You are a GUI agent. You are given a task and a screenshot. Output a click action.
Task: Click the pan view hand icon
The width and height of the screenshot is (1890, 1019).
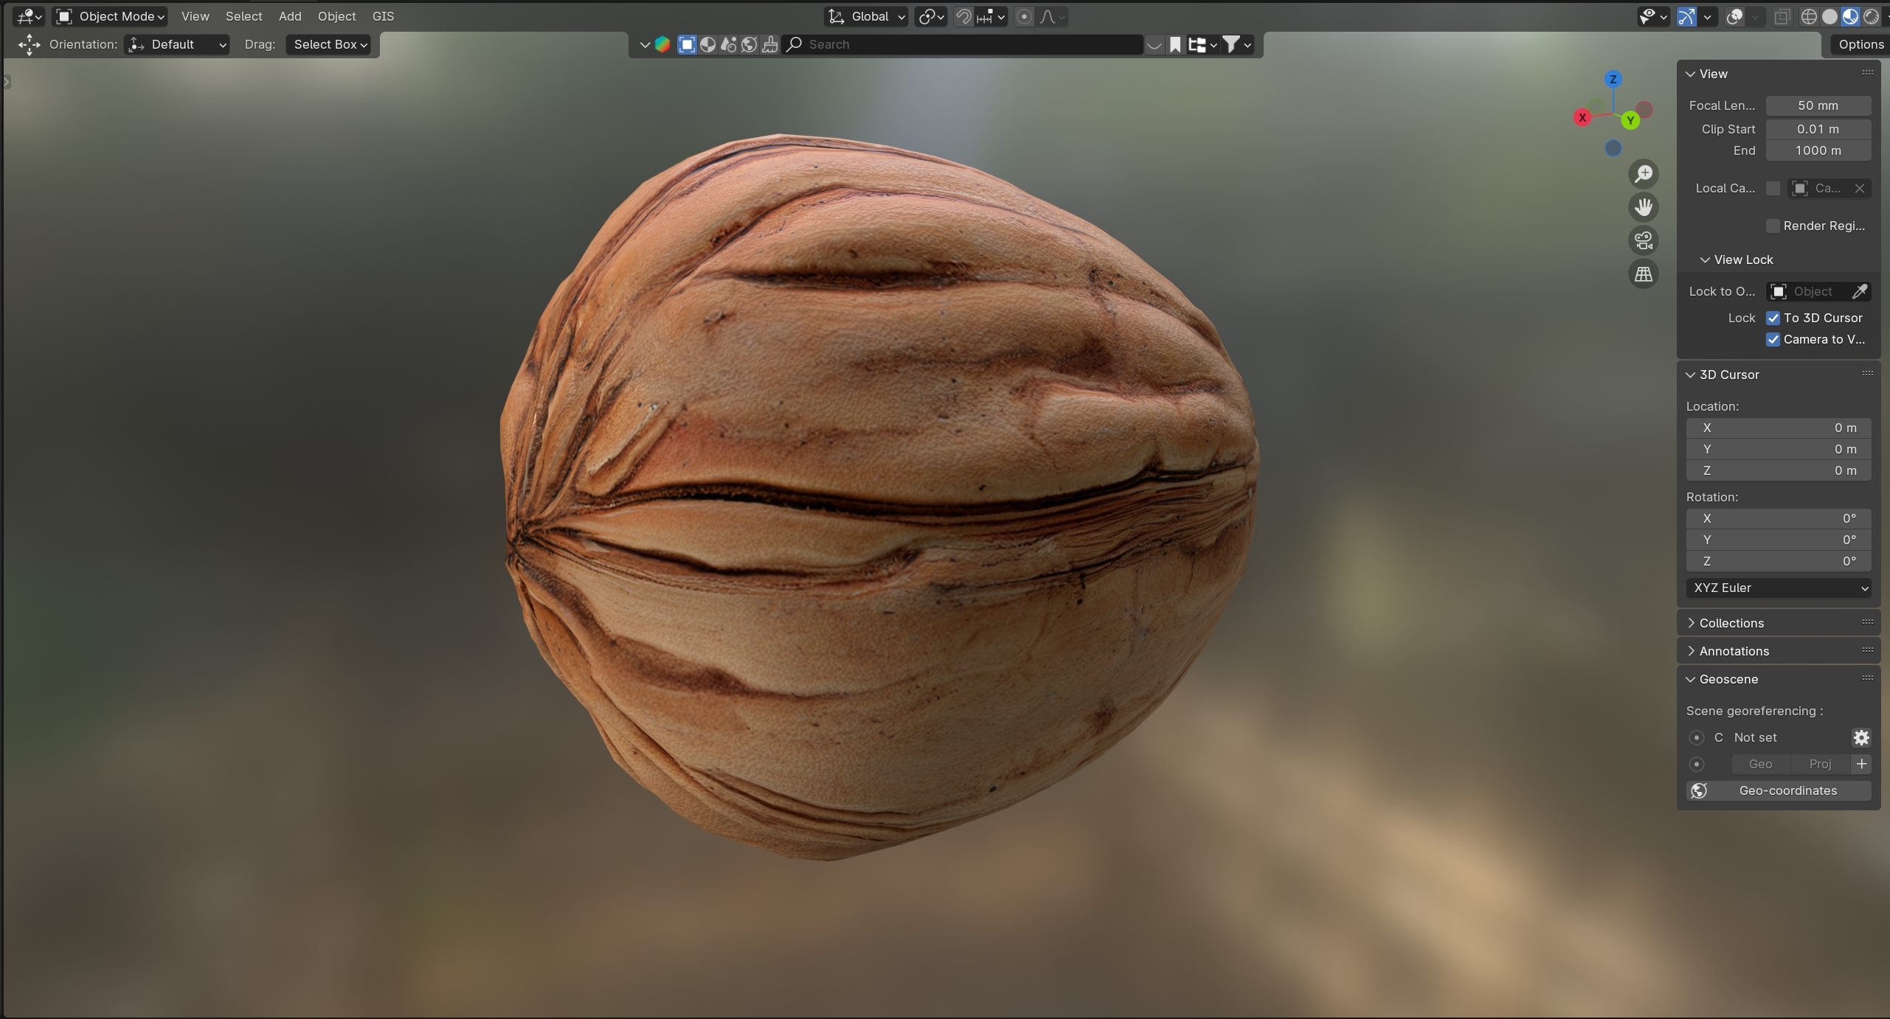pos(1644,207)
